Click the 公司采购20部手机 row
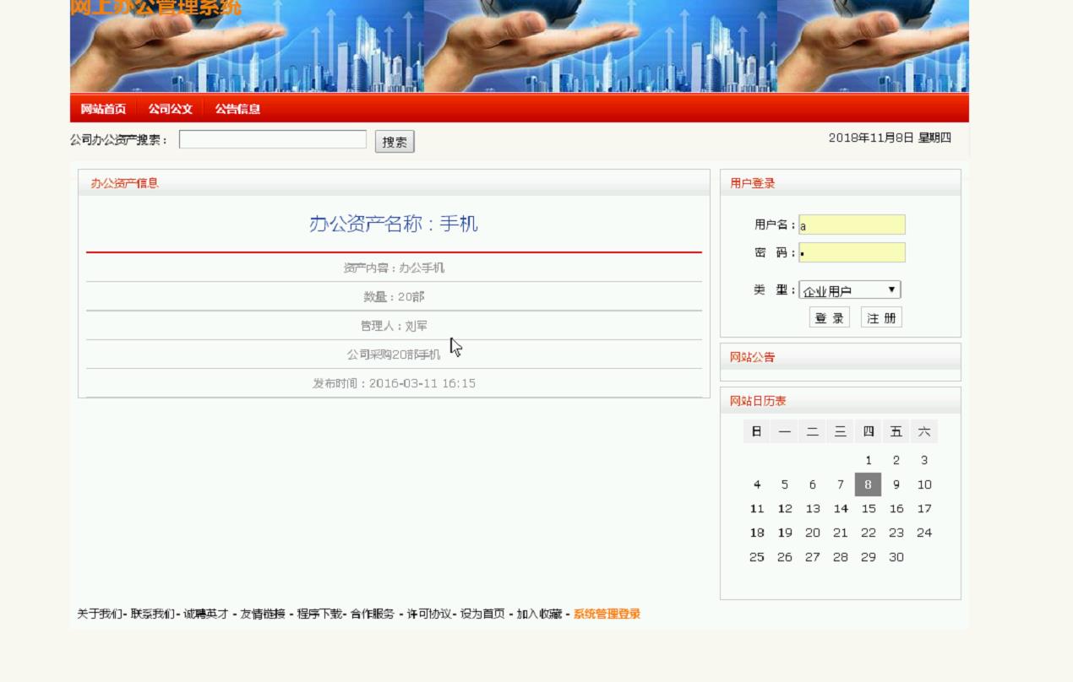Screen dimensions: 1073x682 click(394, 355)
